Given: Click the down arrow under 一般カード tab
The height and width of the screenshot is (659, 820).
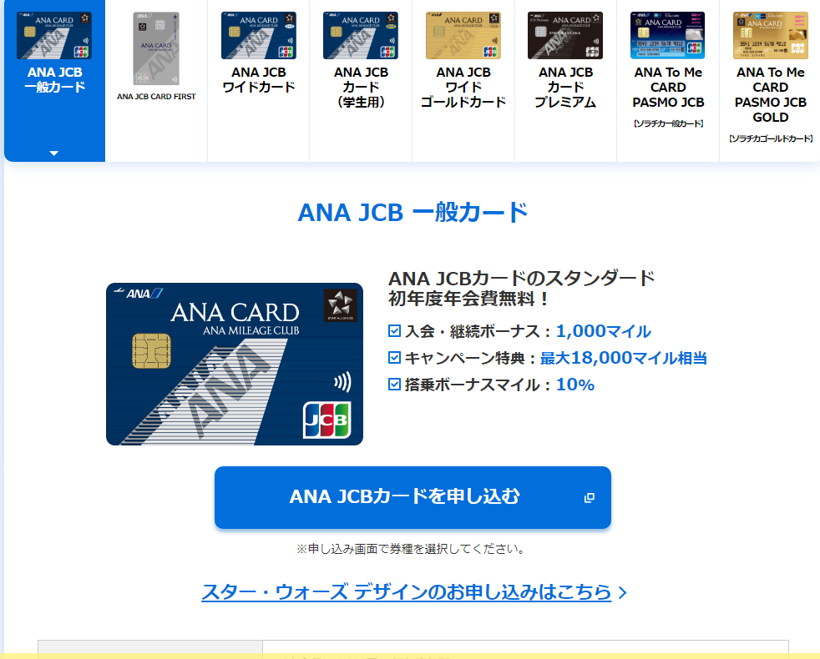Looking at the screenshot, I should point(54,153).
